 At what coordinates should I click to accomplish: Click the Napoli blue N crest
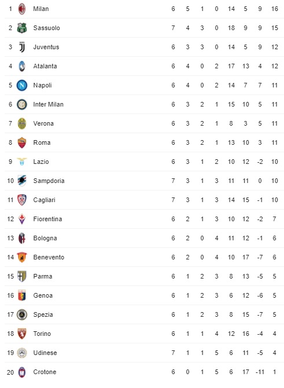[x=22, y=85]
